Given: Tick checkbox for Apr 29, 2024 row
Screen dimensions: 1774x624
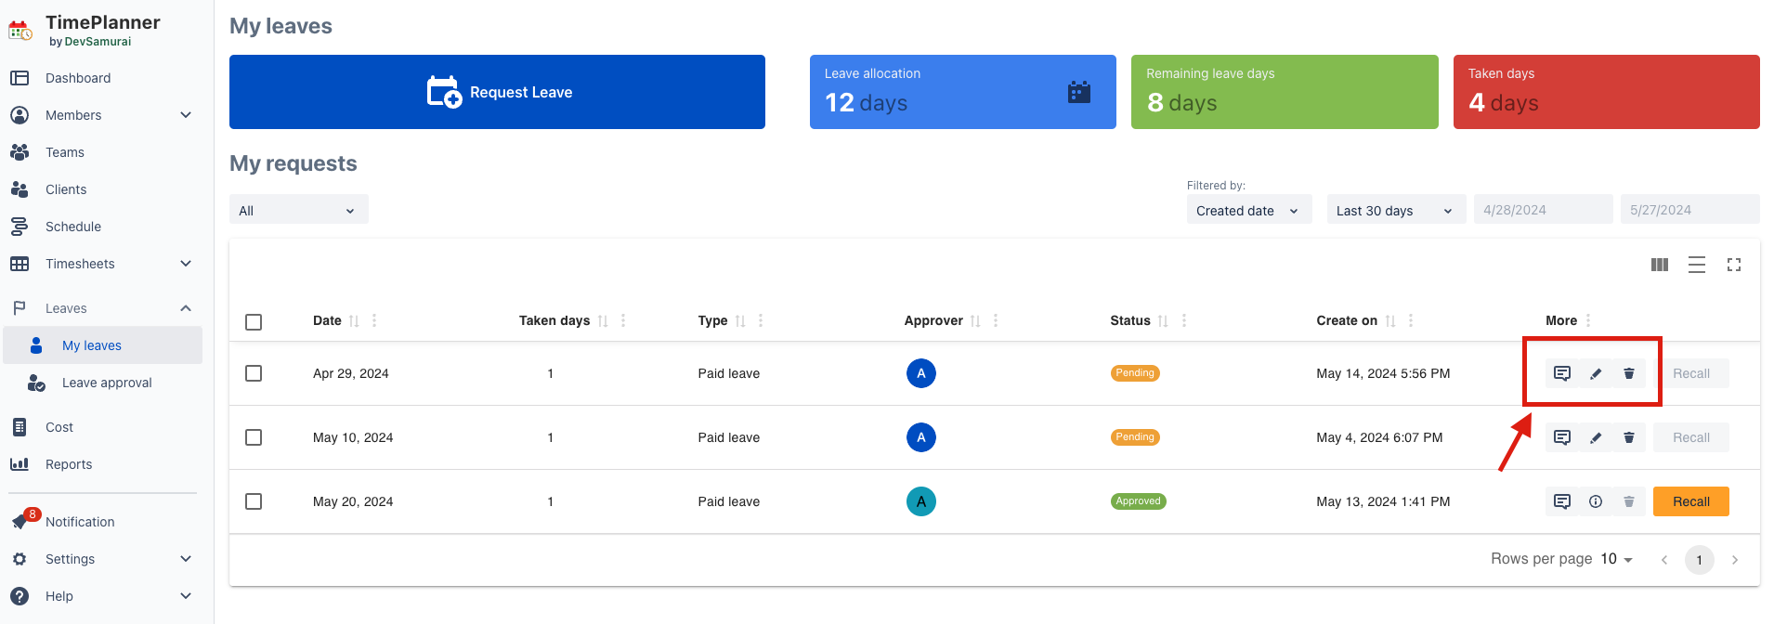Looking at the screenshot, I should coord(254,373).
